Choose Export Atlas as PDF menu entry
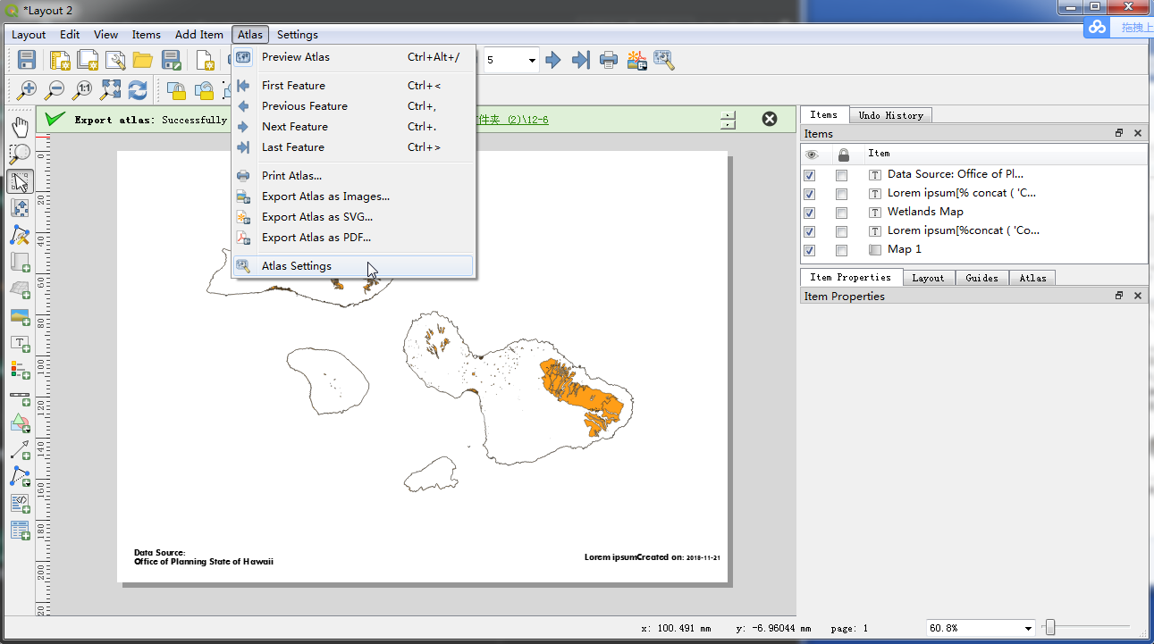Image resolution: width=1154 pixels, height=644 pixels. click(353, 238)
